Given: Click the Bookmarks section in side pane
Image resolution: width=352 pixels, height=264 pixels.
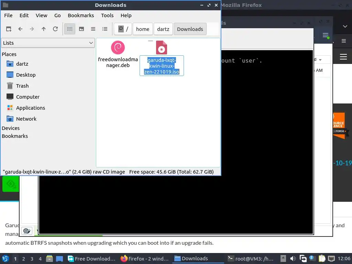Looking at the screenshot, I should point(15,136).
